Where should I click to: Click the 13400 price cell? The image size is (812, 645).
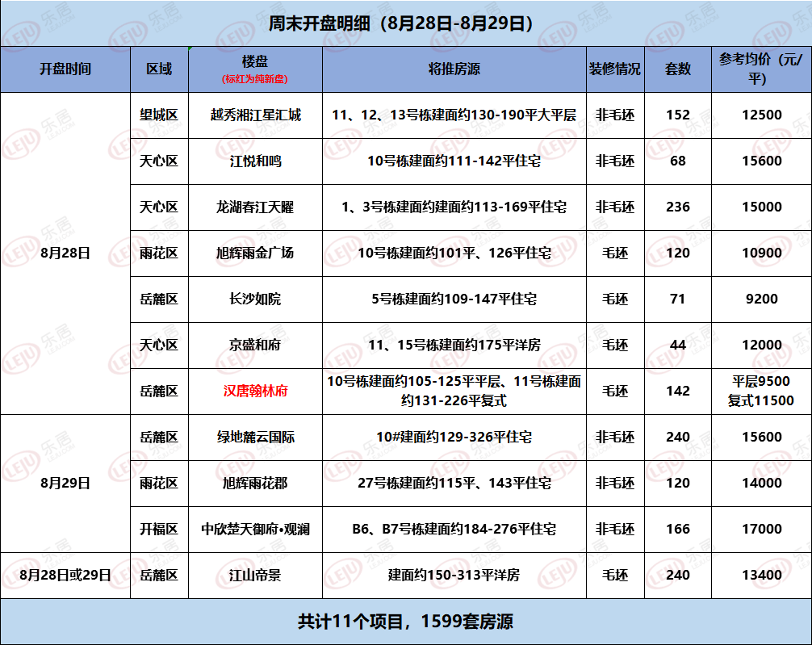pos(762,576)
